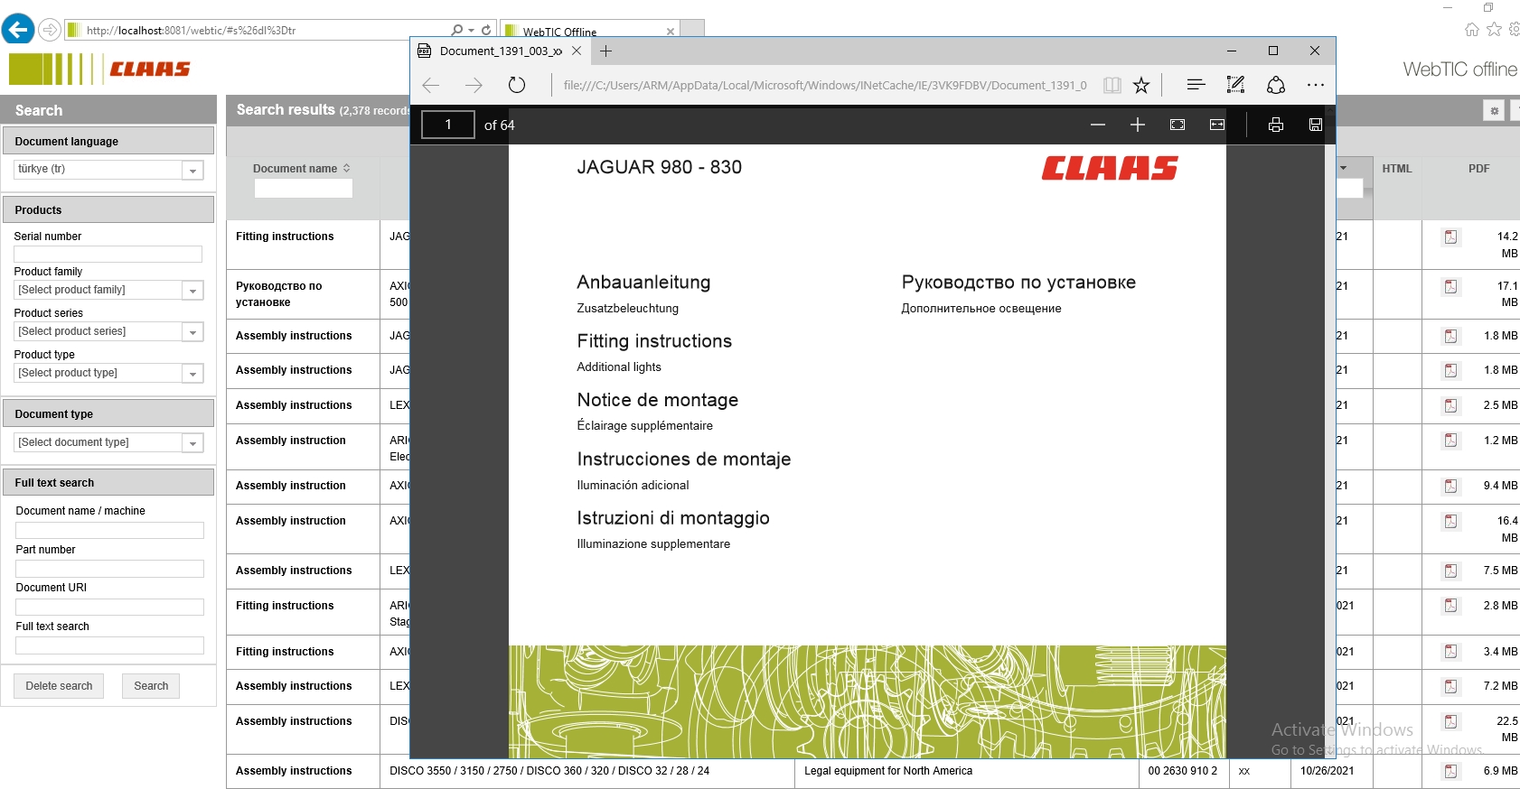This screenshot has height=789, width=1520.
Task: Open the 6.9 MB PDF icon
Action: click(x=1450, y=771)
